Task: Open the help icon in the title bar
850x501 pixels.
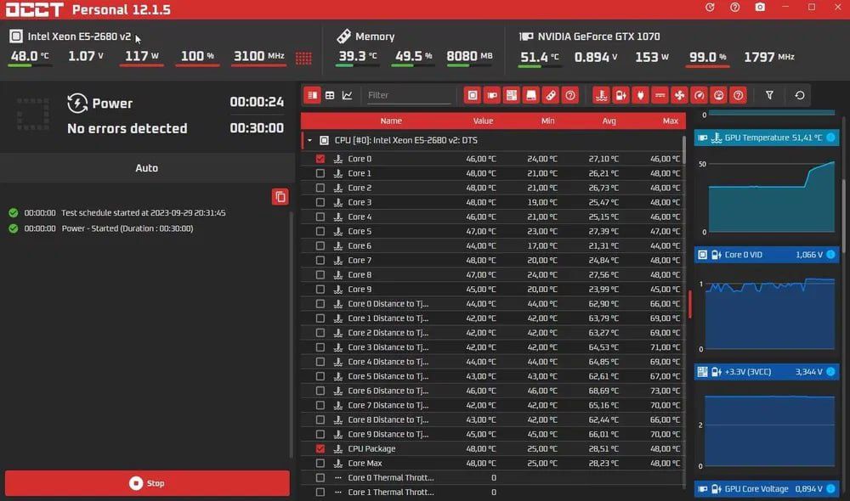Action: [x=734, y=7]
